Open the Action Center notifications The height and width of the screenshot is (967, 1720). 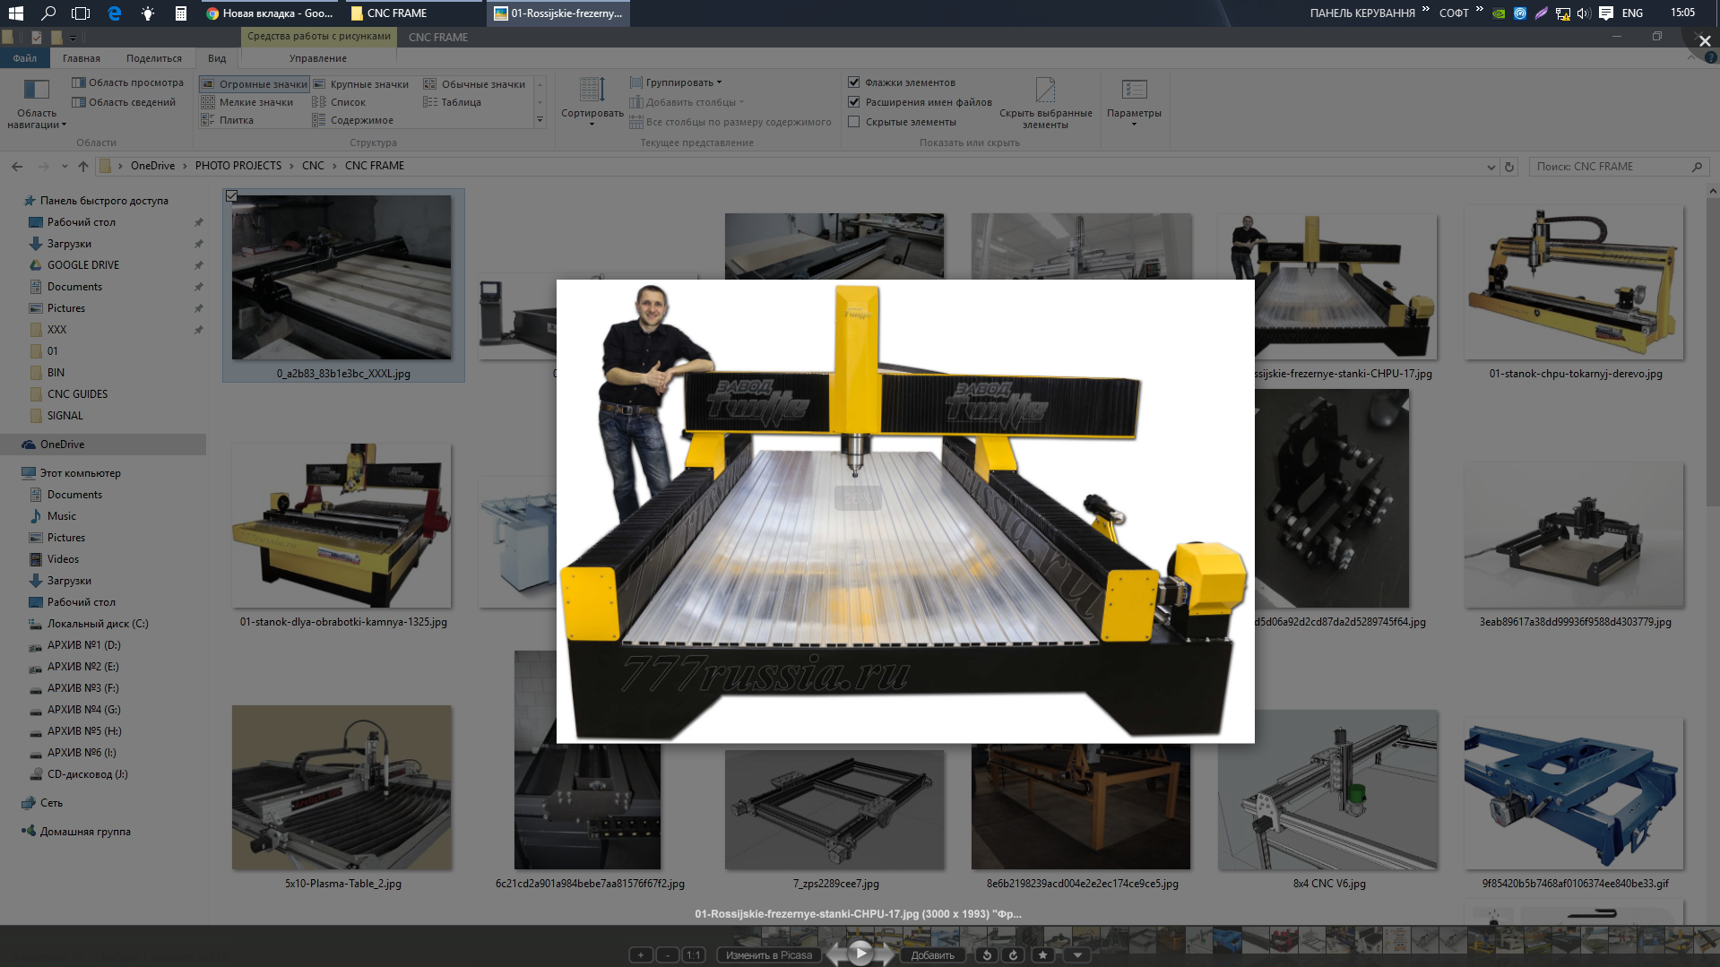[x=1606, y=13]
